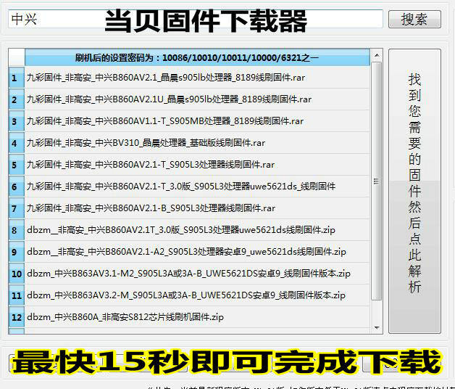Select dbzm 中兴B863AV3.1-M2 firmware row
455x389 pixels.
[197, 274]
